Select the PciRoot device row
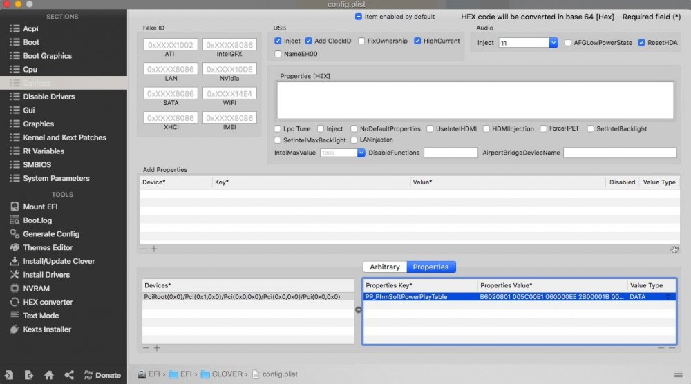Image resolution: width=691 pixels, height=384 pixels. pyautogui.click(x=247, y=297)
